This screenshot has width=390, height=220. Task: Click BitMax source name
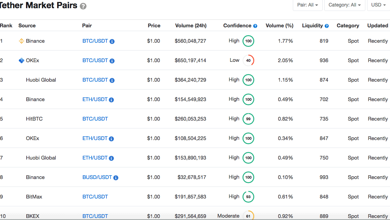coord(34,197)
